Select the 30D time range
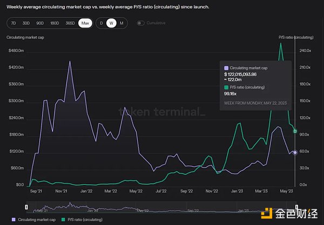324x225 pixels. click(x=26, y=23)
